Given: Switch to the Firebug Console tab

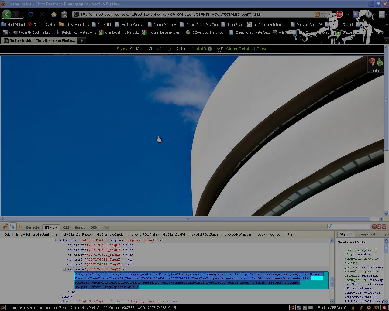Looking at the screenshot, I should click(x=33, y=227).
